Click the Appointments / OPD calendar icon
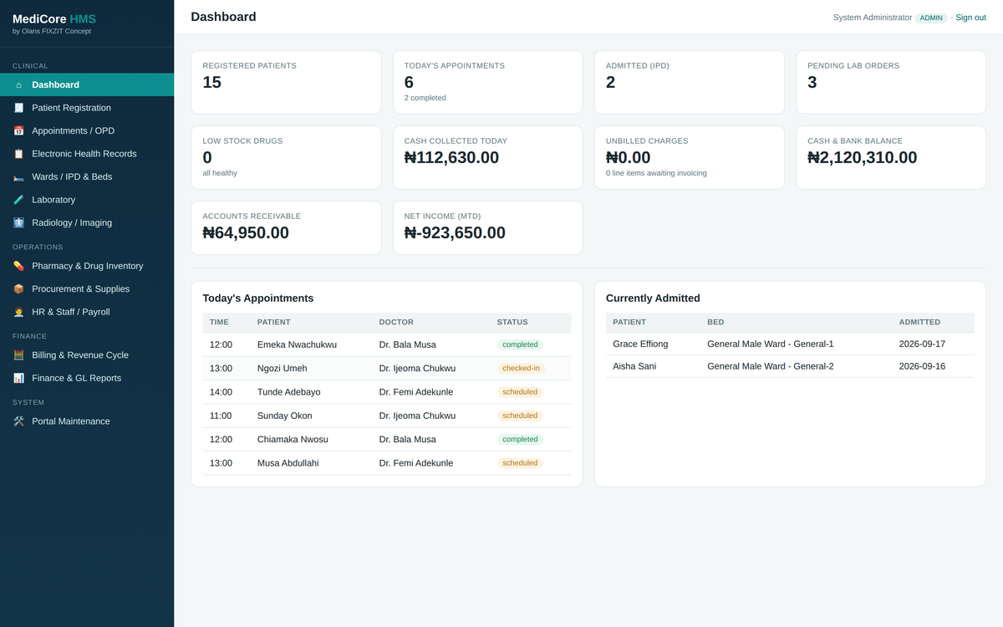Screen dimensions: 1003x627 18,130
